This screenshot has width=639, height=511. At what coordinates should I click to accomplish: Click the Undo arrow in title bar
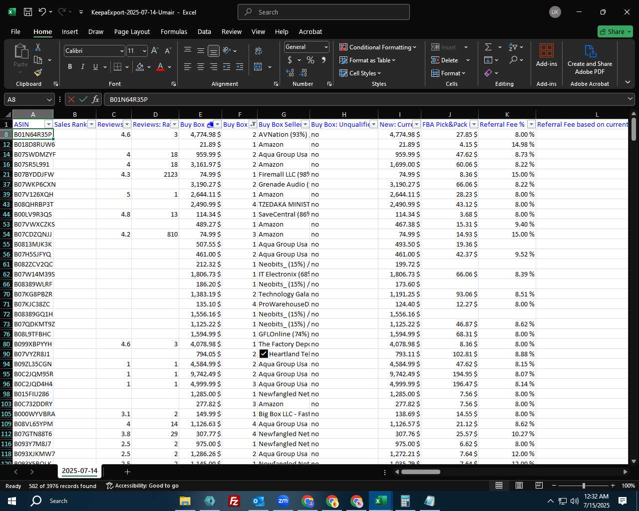[42, 12]
